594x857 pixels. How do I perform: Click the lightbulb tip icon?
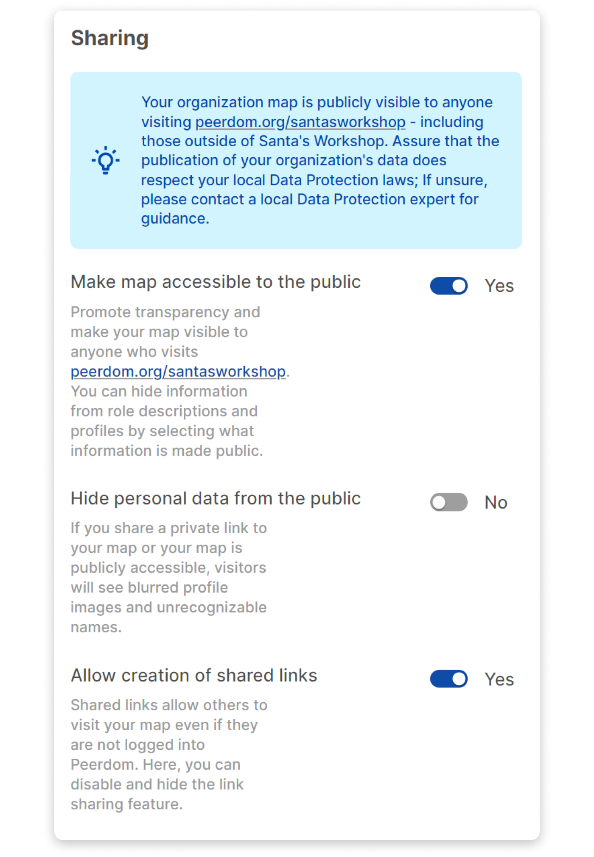105,160
